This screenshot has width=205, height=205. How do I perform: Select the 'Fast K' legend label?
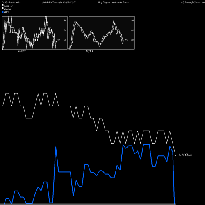click(x=8, y=9)
